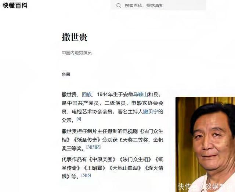Click the paragraph mentioning 《法门众生相》
The image size is (235, 192).
(x=112, y=140)
